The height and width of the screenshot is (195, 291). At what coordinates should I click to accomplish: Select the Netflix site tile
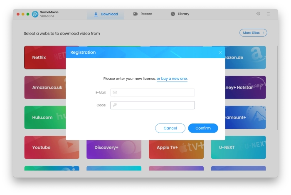(45, 57)
